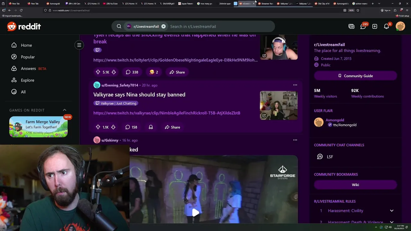The height and width of the screenshot is (231, 411).
Task: Open the 158 comments on Valkyrae post
Action: [131, 127]
